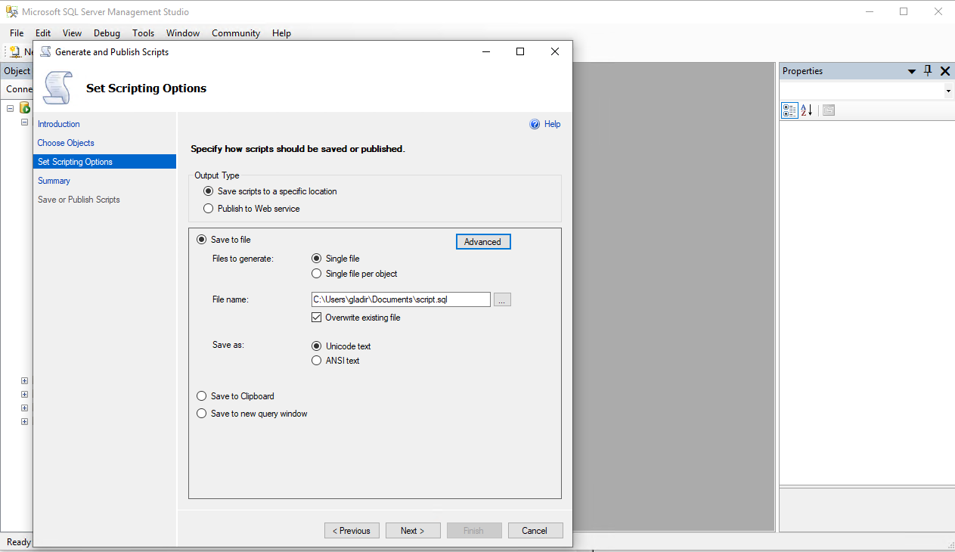
Task: Uncheck Overwrite existing file
Action: [316, 317]
